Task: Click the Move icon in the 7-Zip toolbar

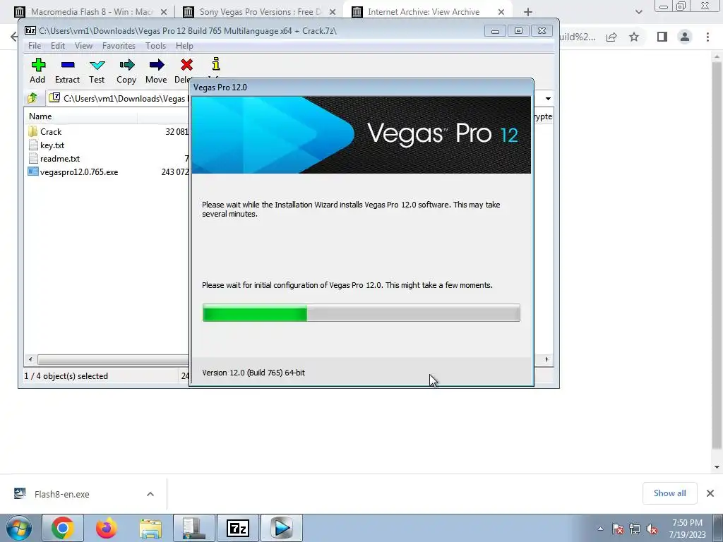Action: point(156,66)
